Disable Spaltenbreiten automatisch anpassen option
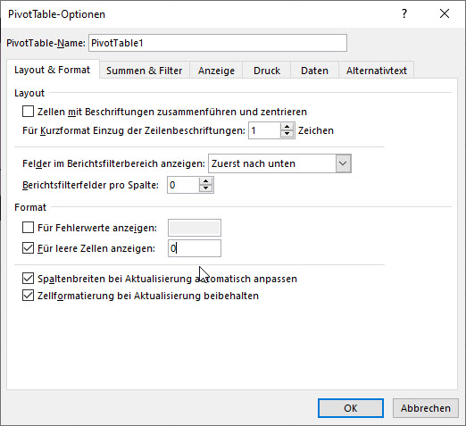Viewport: 466px width, 426px height. pyautogui.click(x=28, y=279)
